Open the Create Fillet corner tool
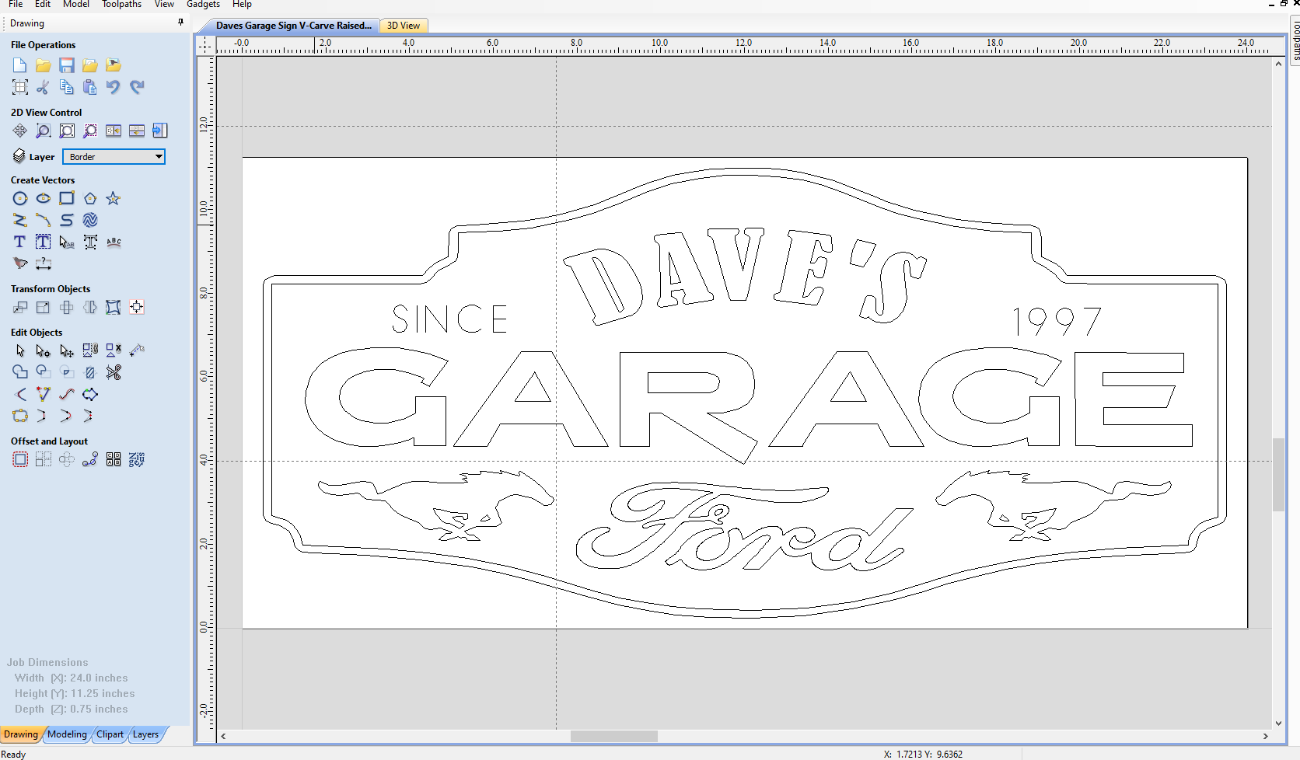Viewport: 1300px width, 760px height. (x=20, y=395)
